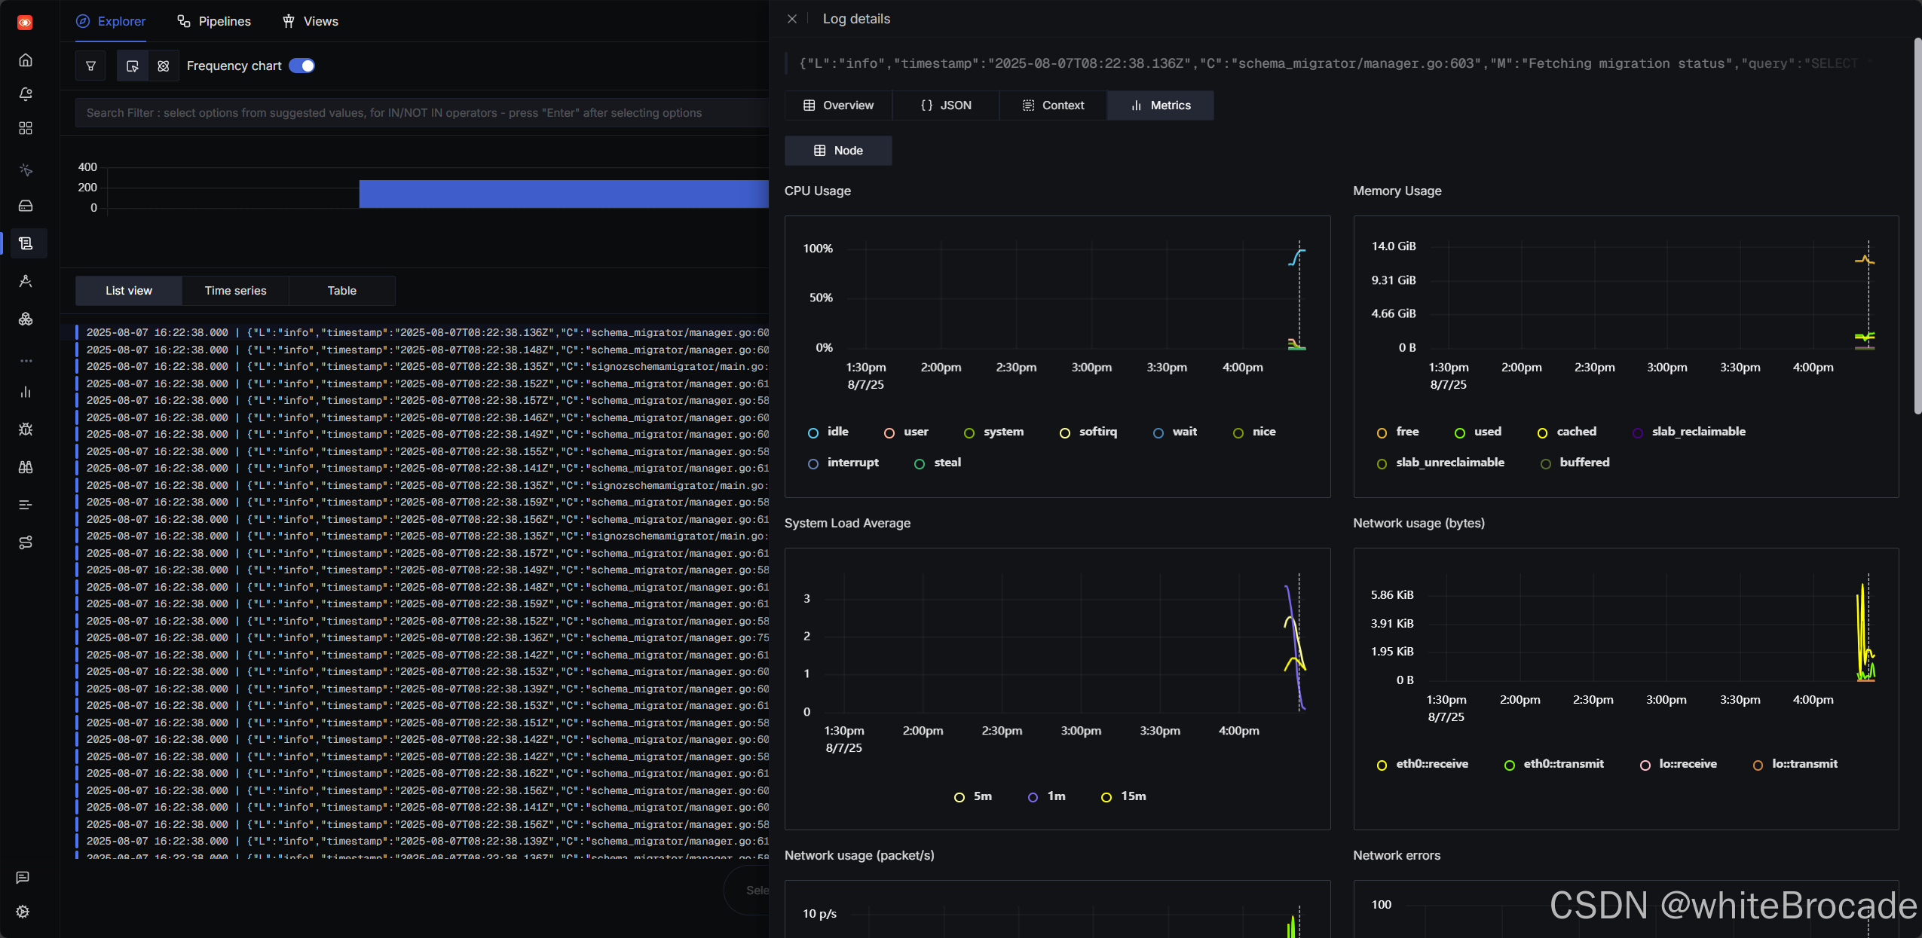Viewport: 1922px width, 938px height.
Task: Toggle nice series in CPU legend
Action: (1254, 432)
